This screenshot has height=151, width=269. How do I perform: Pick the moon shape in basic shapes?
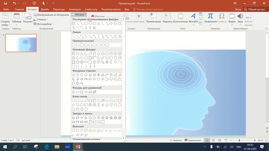[x=111, y=62]
